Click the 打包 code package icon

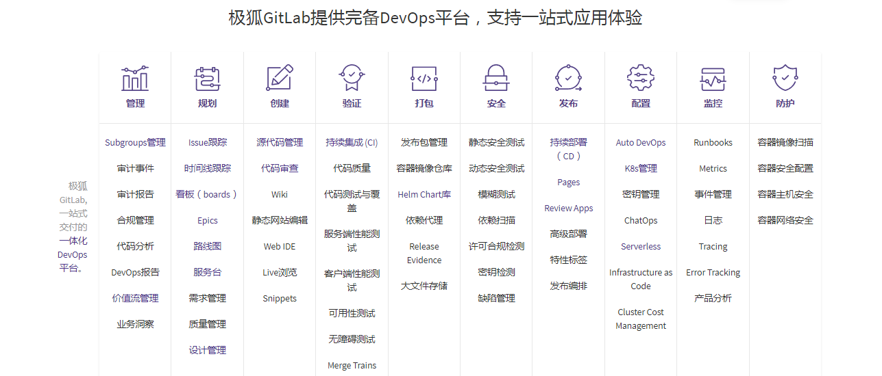click(x=424, y=79)
